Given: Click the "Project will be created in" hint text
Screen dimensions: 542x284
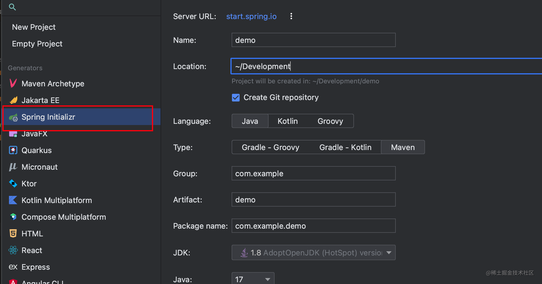Looking at the screenshot, I should pyautogui.click(x=305, y=81).
